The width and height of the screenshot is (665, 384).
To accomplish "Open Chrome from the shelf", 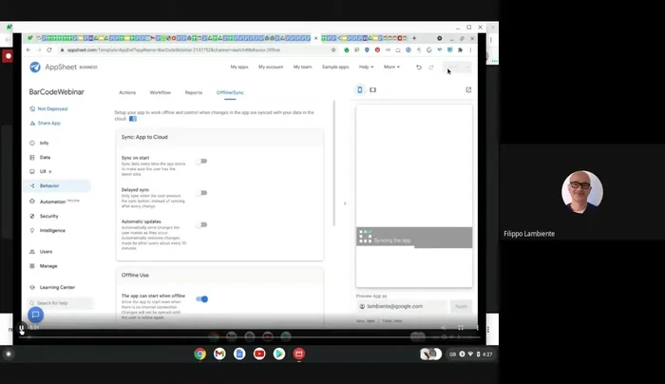I will coord(199,354).
